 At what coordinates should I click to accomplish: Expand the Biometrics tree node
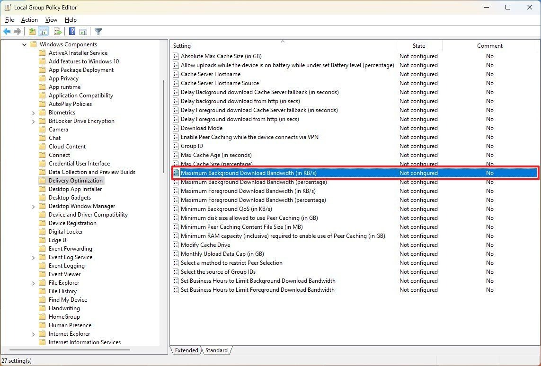[33, 113]
